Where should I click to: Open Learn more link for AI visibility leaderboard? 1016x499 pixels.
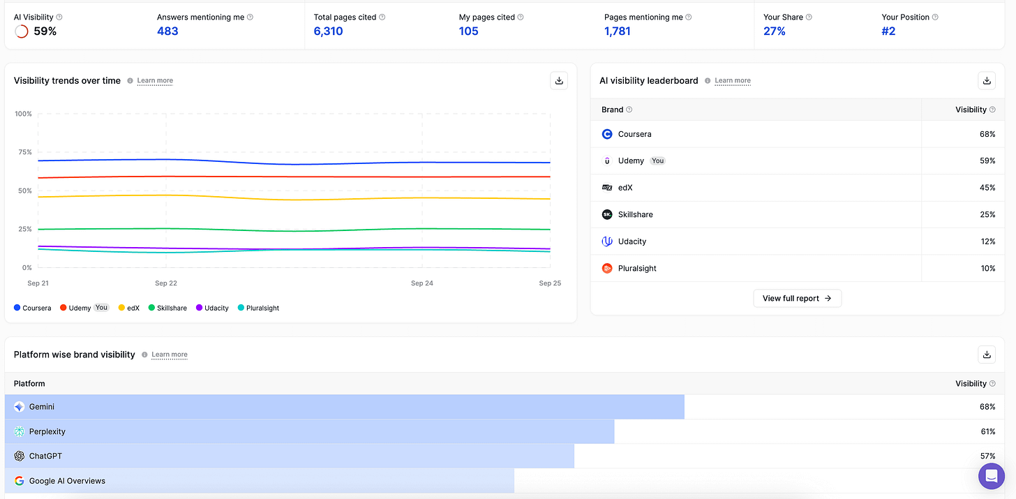[x=733, y=81]
